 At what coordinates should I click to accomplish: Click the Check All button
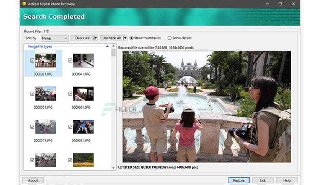tap(82, 38)
